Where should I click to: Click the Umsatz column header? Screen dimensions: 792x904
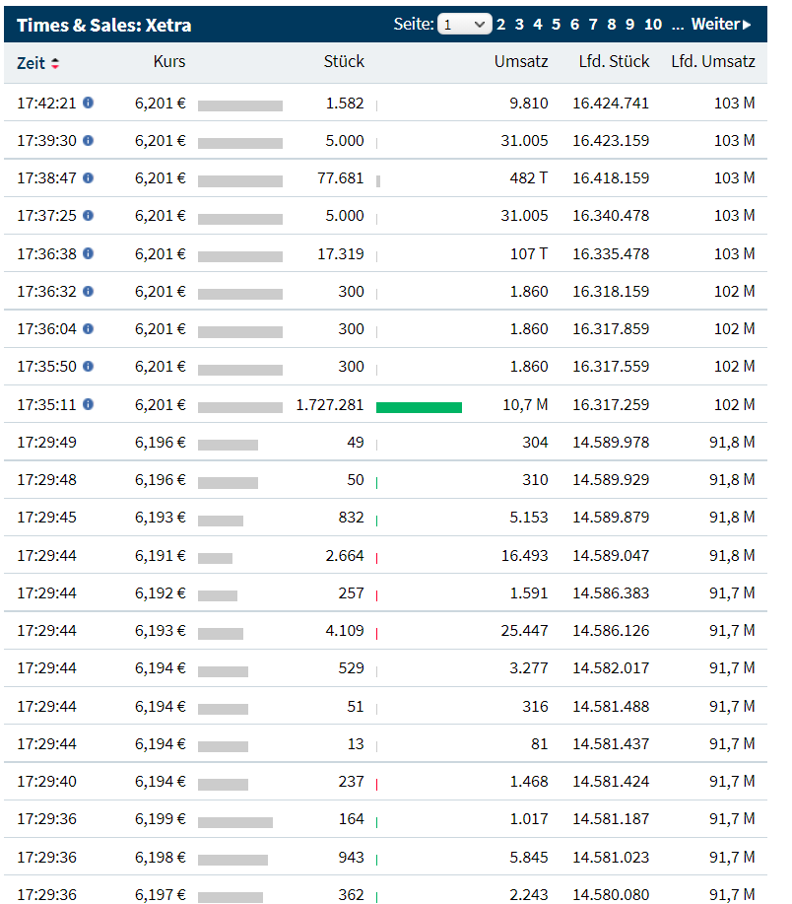pos(521,63)
